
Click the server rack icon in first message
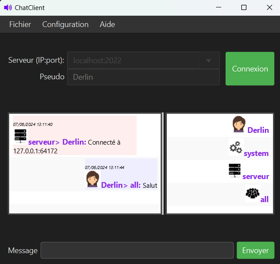pos(20,136)
